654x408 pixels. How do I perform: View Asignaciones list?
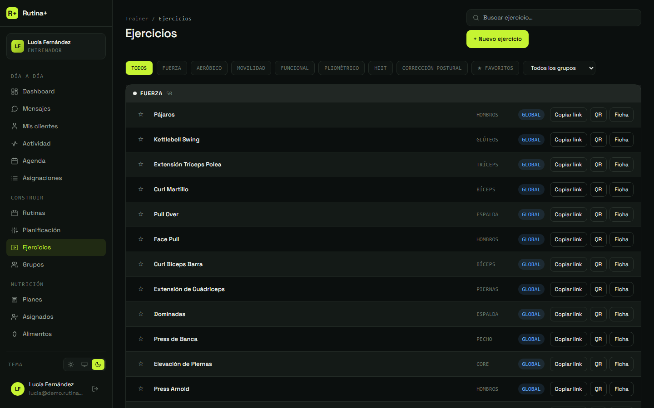[x=56, y=178]
